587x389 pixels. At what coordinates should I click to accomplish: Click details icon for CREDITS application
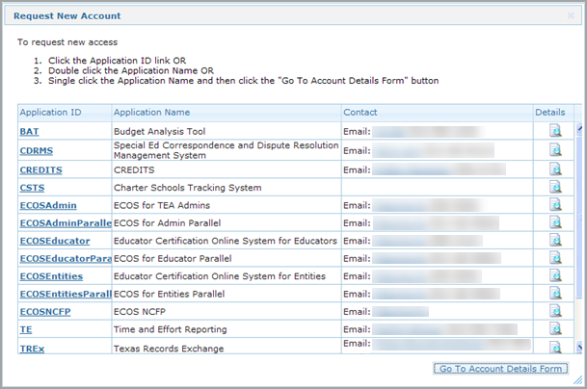coord(554,169)
